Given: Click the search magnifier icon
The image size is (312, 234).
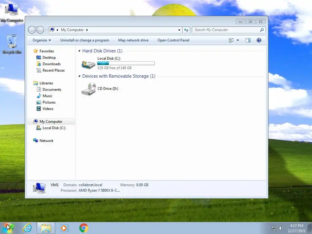Looking at the screenshot, I should coord(262,30).
